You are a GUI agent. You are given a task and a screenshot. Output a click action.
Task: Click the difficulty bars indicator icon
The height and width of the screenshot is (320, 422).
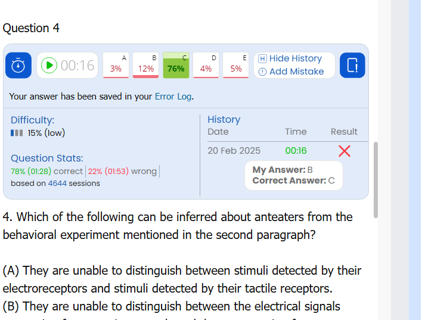tap(17, 133)
